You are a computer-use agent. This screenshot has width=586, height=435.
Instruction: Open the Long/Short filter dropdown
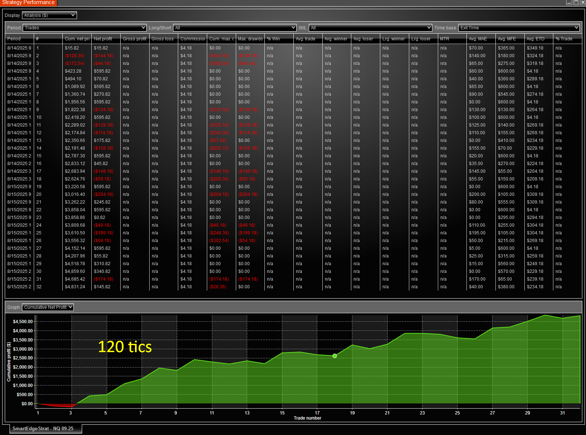tap(234, 28)
